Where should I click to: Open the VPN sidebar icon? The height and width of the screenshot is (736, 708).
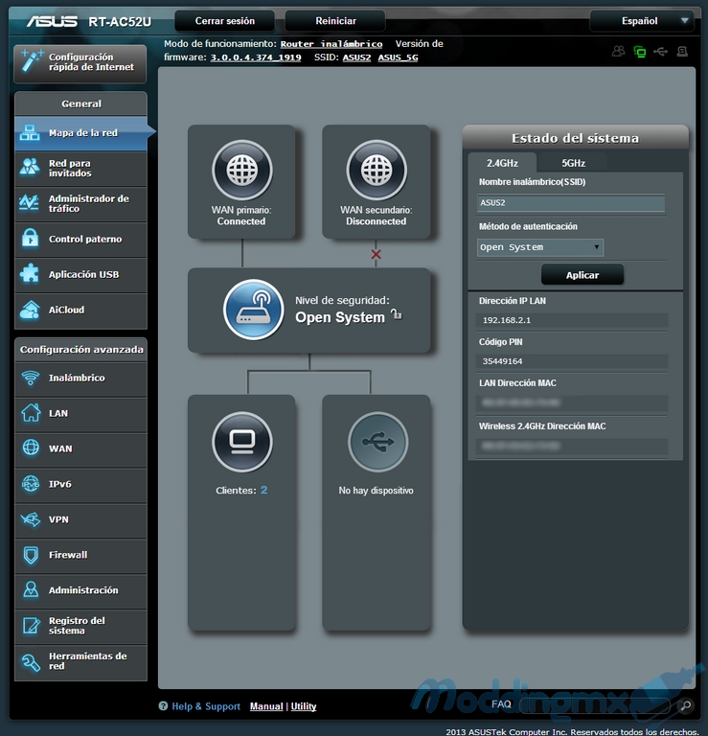click(x=31, y=519)
